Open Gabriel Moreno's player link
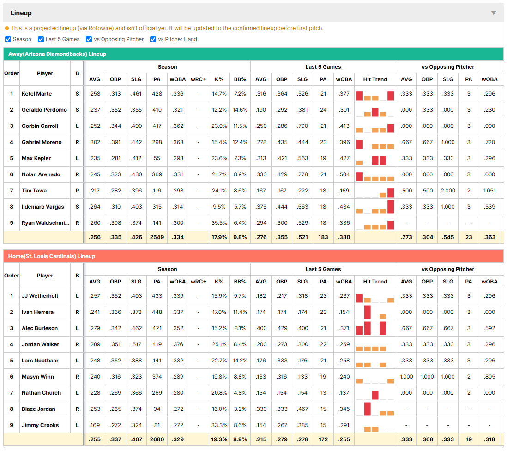507x451 pixels. point(42,142)
